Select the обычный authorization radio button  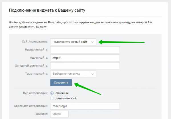(52, 93)
